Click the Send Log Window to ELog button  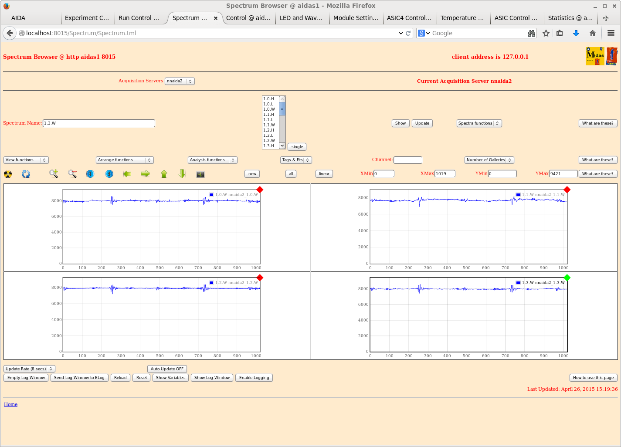(x=79, y=378)
